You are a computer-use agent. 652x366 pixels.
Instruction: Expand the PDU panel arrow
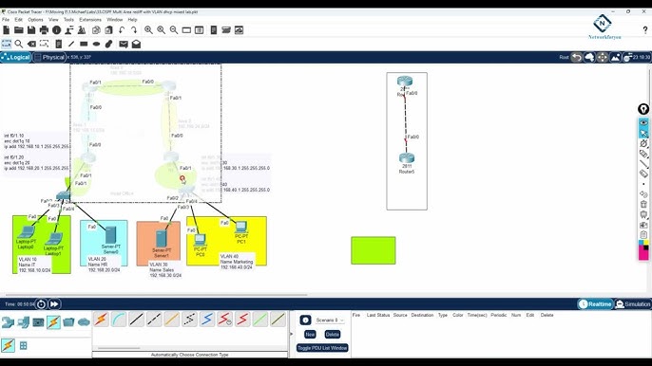(291, 334)
